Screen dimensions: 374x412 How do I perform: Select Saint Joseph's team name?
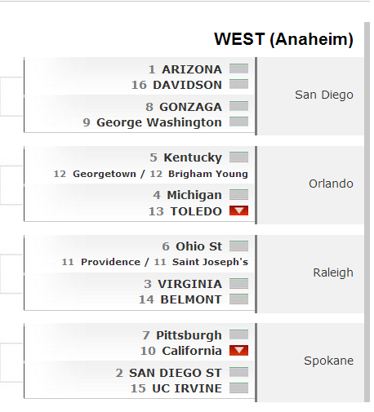coord(210,262)
